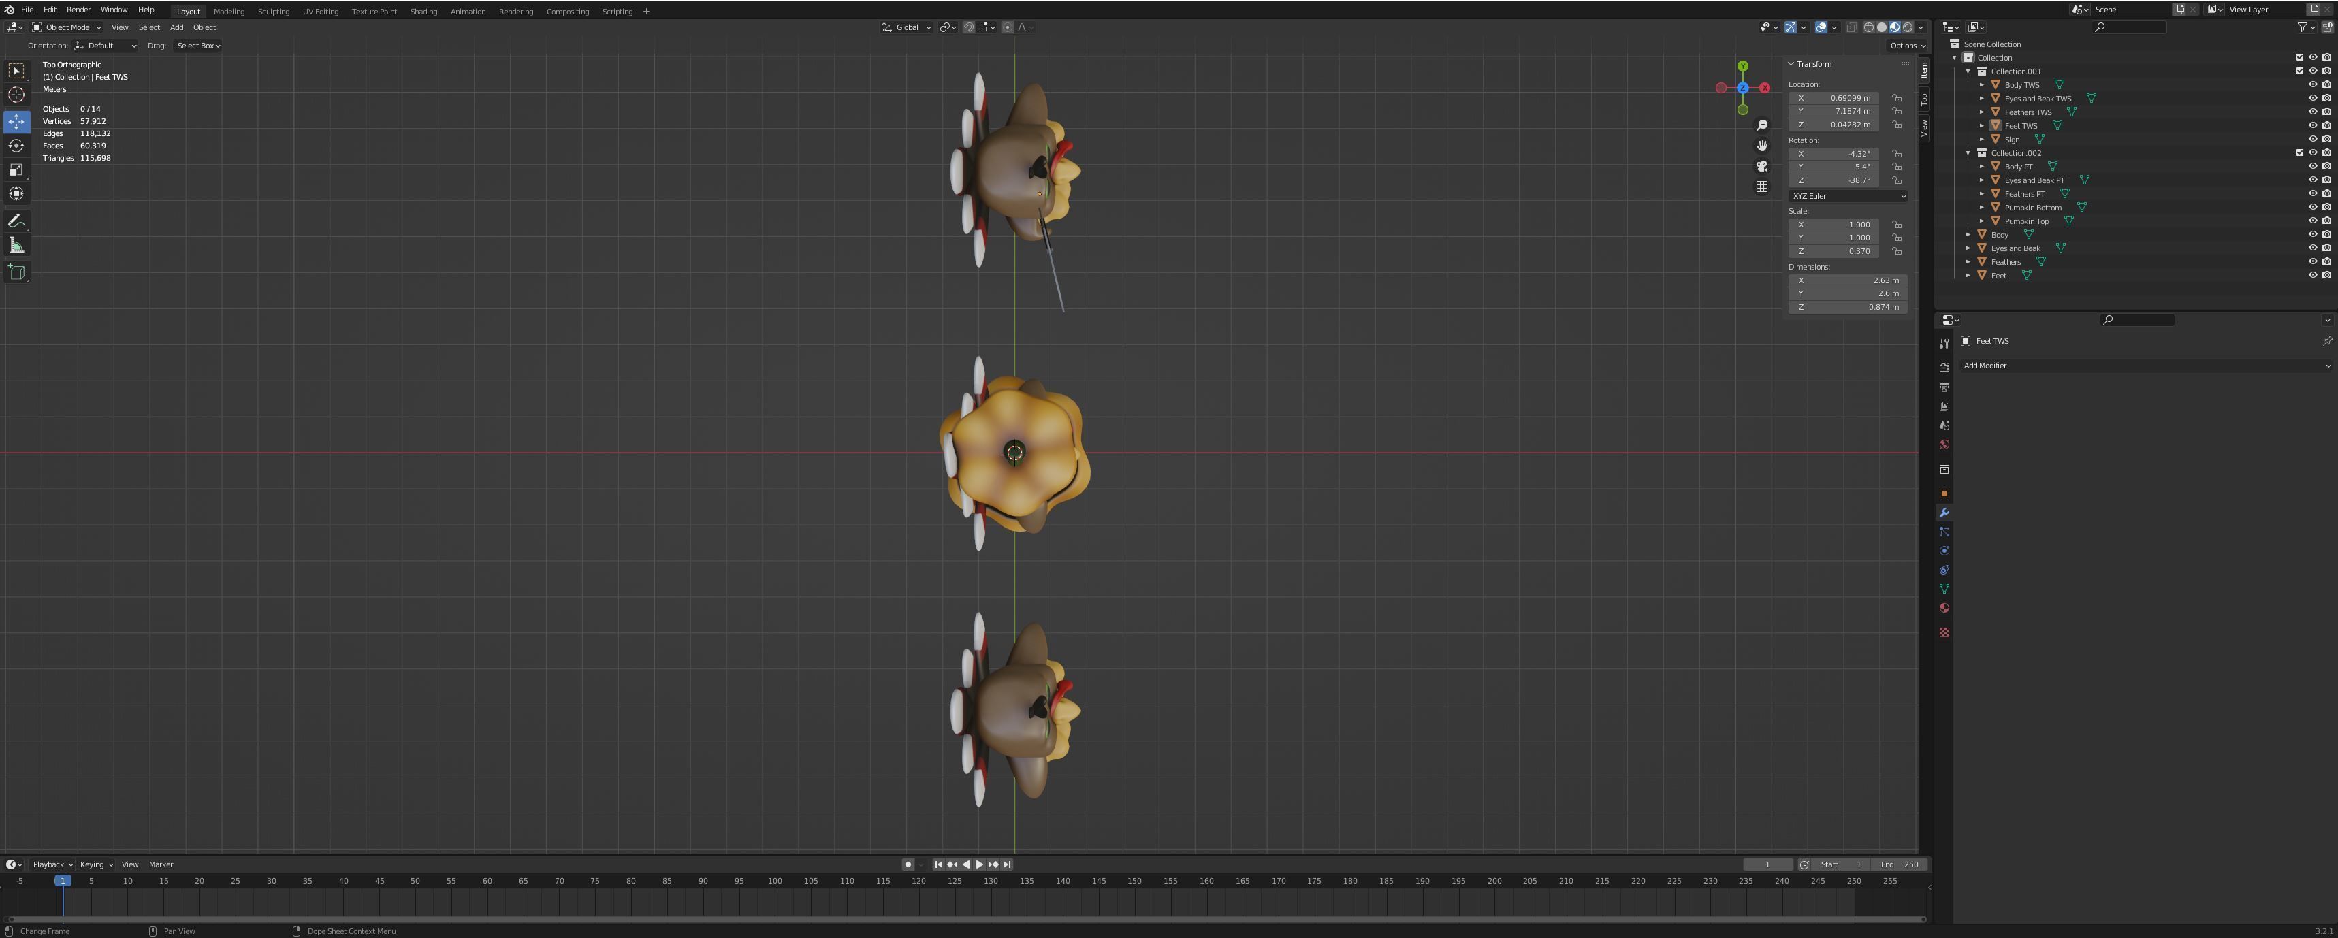Uncheck the Collection.002 exclude checkbox
This screenshot has width=2338, height=938.
pyautogui.click(x=2300, y=152)
